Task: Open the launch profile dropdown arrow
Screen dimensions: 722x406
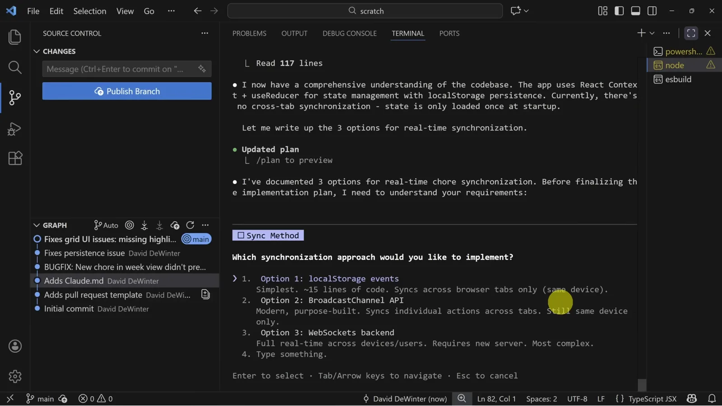Action: tap(652, 33)
